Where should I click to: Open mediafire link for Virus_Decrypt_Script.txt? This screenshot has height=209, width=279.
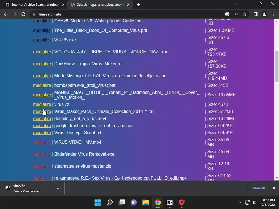(42, 133)
